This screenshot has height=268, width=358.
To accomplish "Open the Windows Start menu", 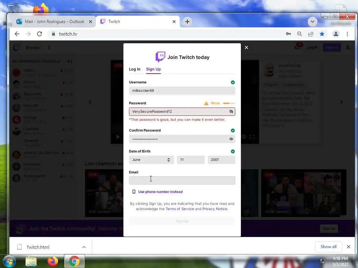I will point(9,261).
